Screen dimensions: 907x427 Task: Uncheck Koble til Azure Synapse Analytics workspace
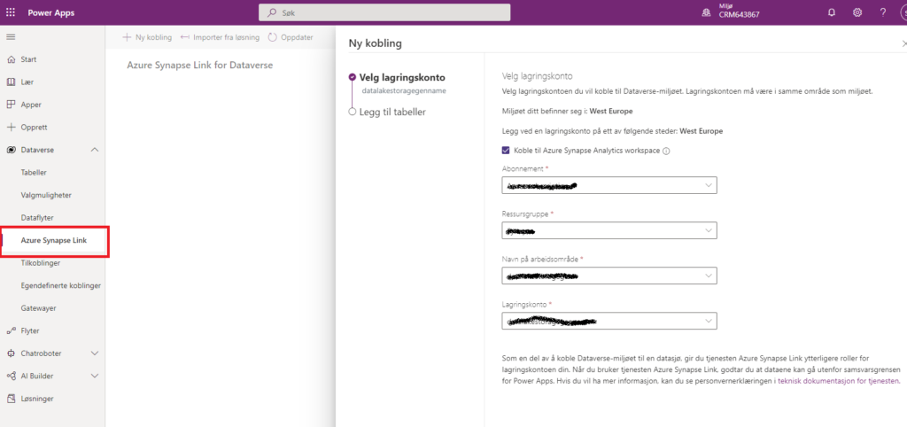click(506, 151)
